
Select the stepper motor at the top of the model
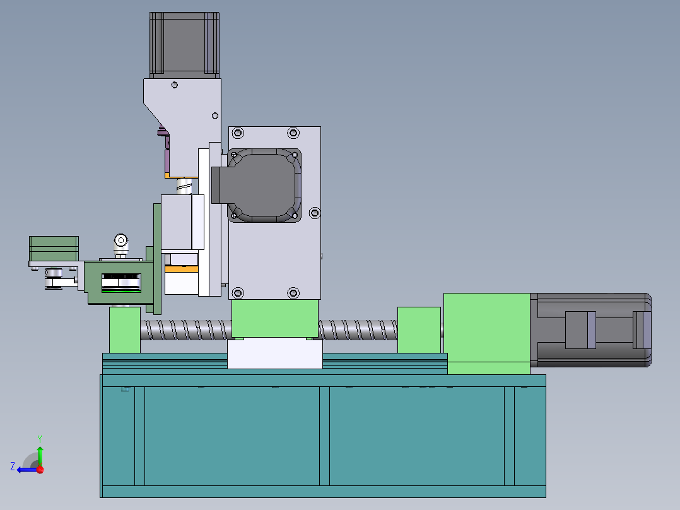(184, 45)
